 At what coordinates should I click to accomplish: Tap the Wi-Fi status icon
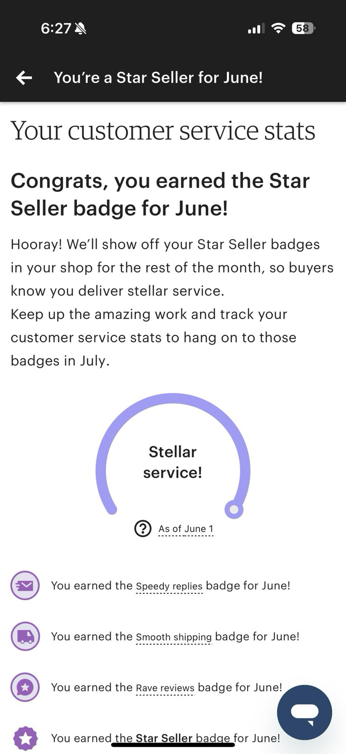click(x=278, y=28)
